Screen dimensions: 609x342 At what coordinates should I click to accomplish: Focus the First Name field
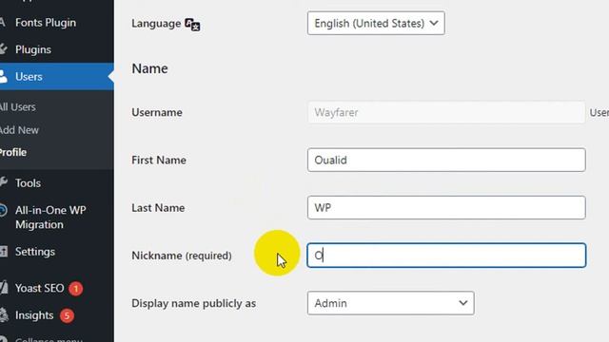[446, 160]
